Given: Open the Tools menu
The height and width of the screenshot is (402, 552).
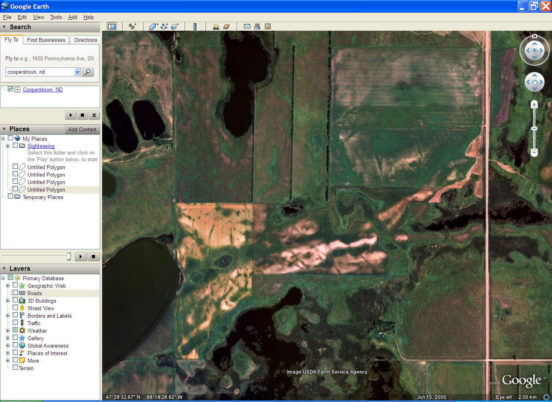Looking at the screenshot, I should coord(56,17).
